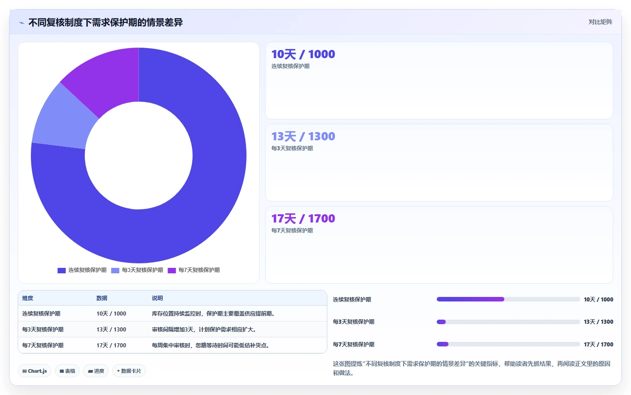This screenshot has height=395, width=631.
Task: Click the Chart.js tag chip
Action: [35, 371]
